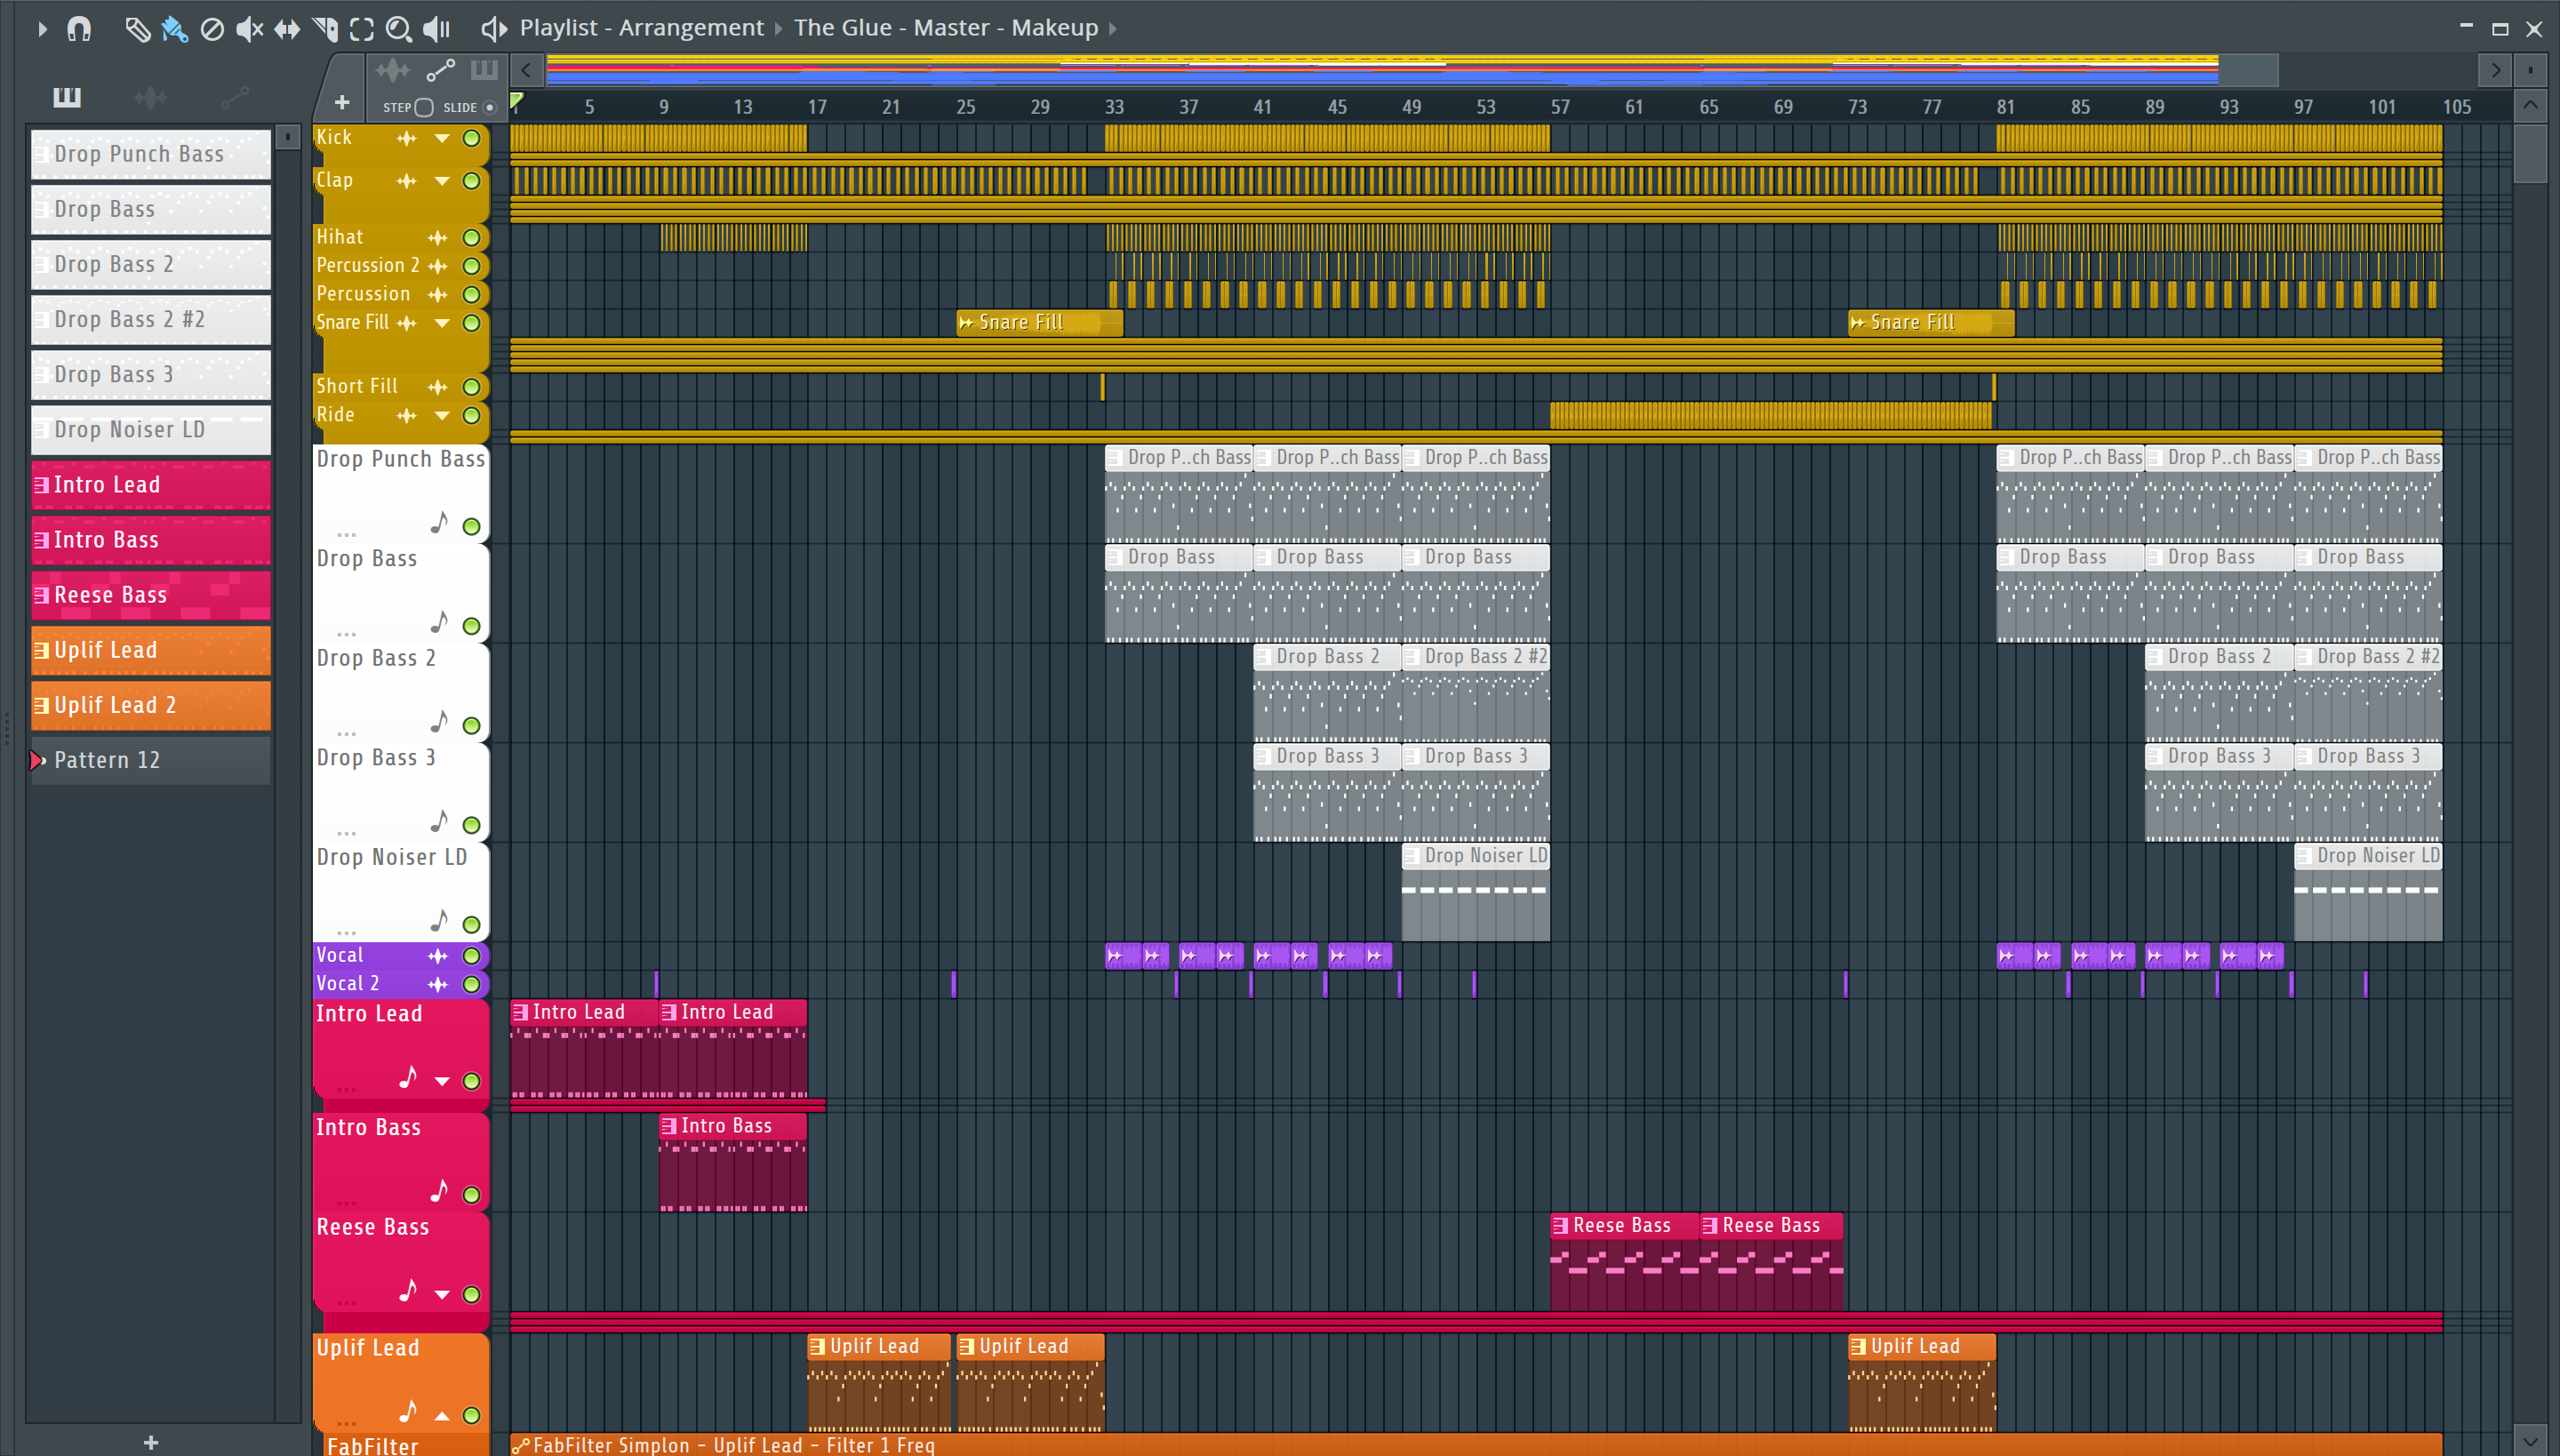The width and height of the screenshot is (2560, 1456).
Task: Select Pattern 12 in pattern list
Action: 150,760
